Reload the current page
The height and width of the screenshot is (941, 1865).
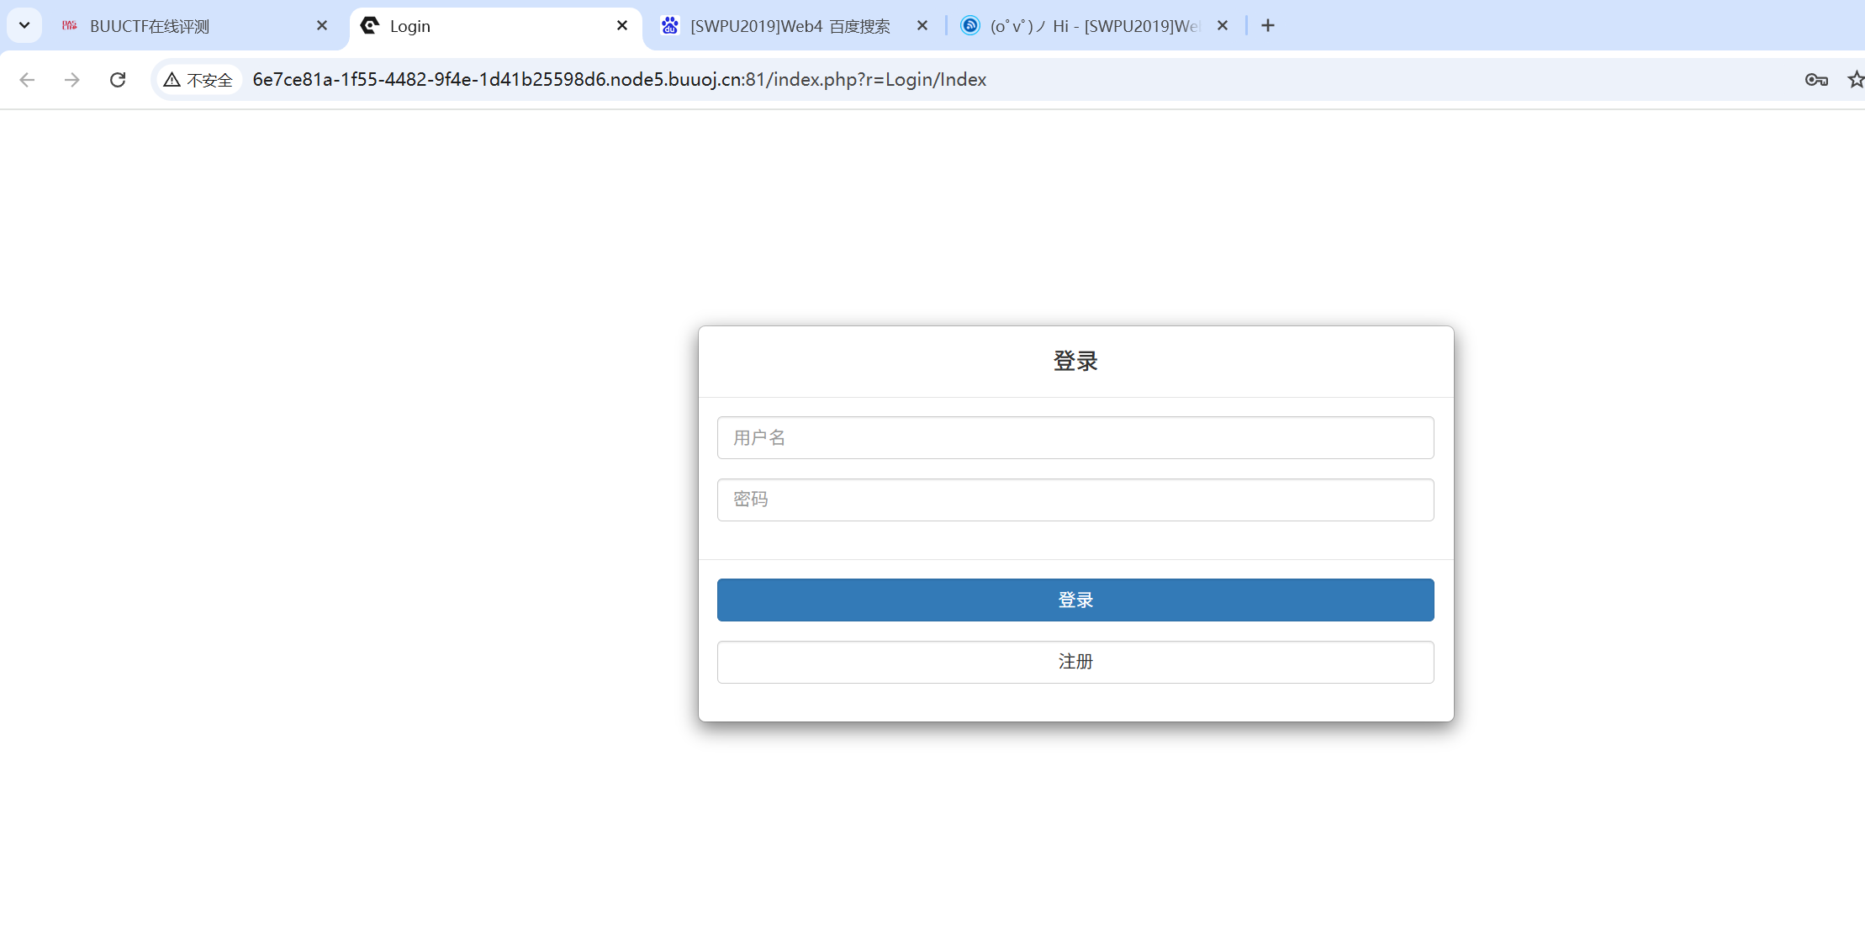coord(118,80)
